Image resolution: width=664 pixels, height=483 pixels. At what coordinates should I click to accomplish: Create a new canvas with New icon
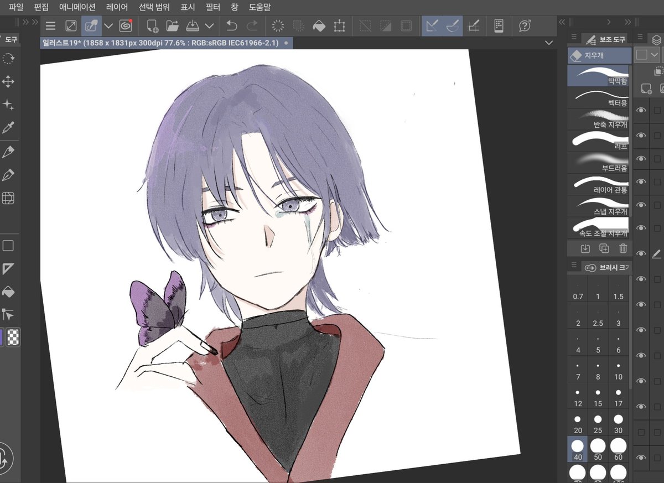pyautogui.click(x=152, y=26)
